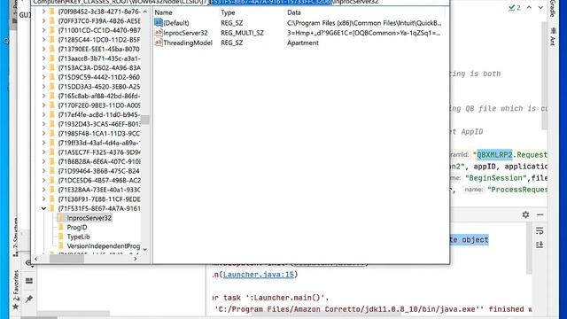Viewport: 567px width, 319px height.
Task: Click the (Default) value icon
Action: [x=159, y=22]
